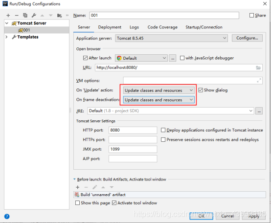Click the VM options input field
Screen dimensions: 271x223
point(193,81)
